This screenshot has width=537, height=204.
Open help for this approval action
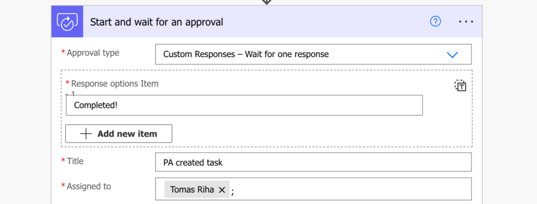(x=435, y=22)
